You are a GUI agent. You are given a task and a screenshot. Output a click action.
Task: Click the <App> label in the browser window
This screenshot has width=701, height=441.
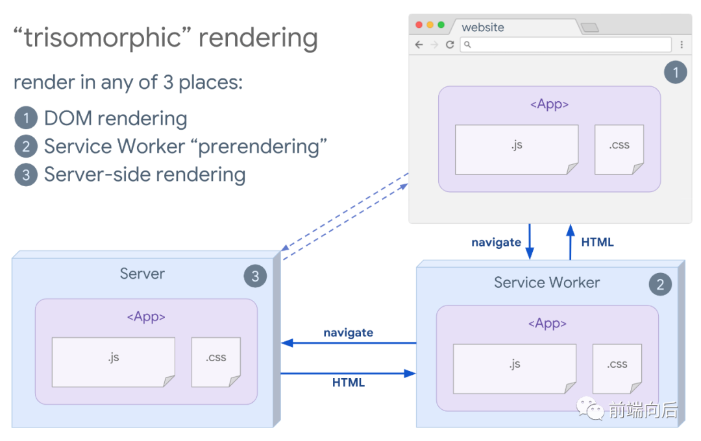[550, 104]
